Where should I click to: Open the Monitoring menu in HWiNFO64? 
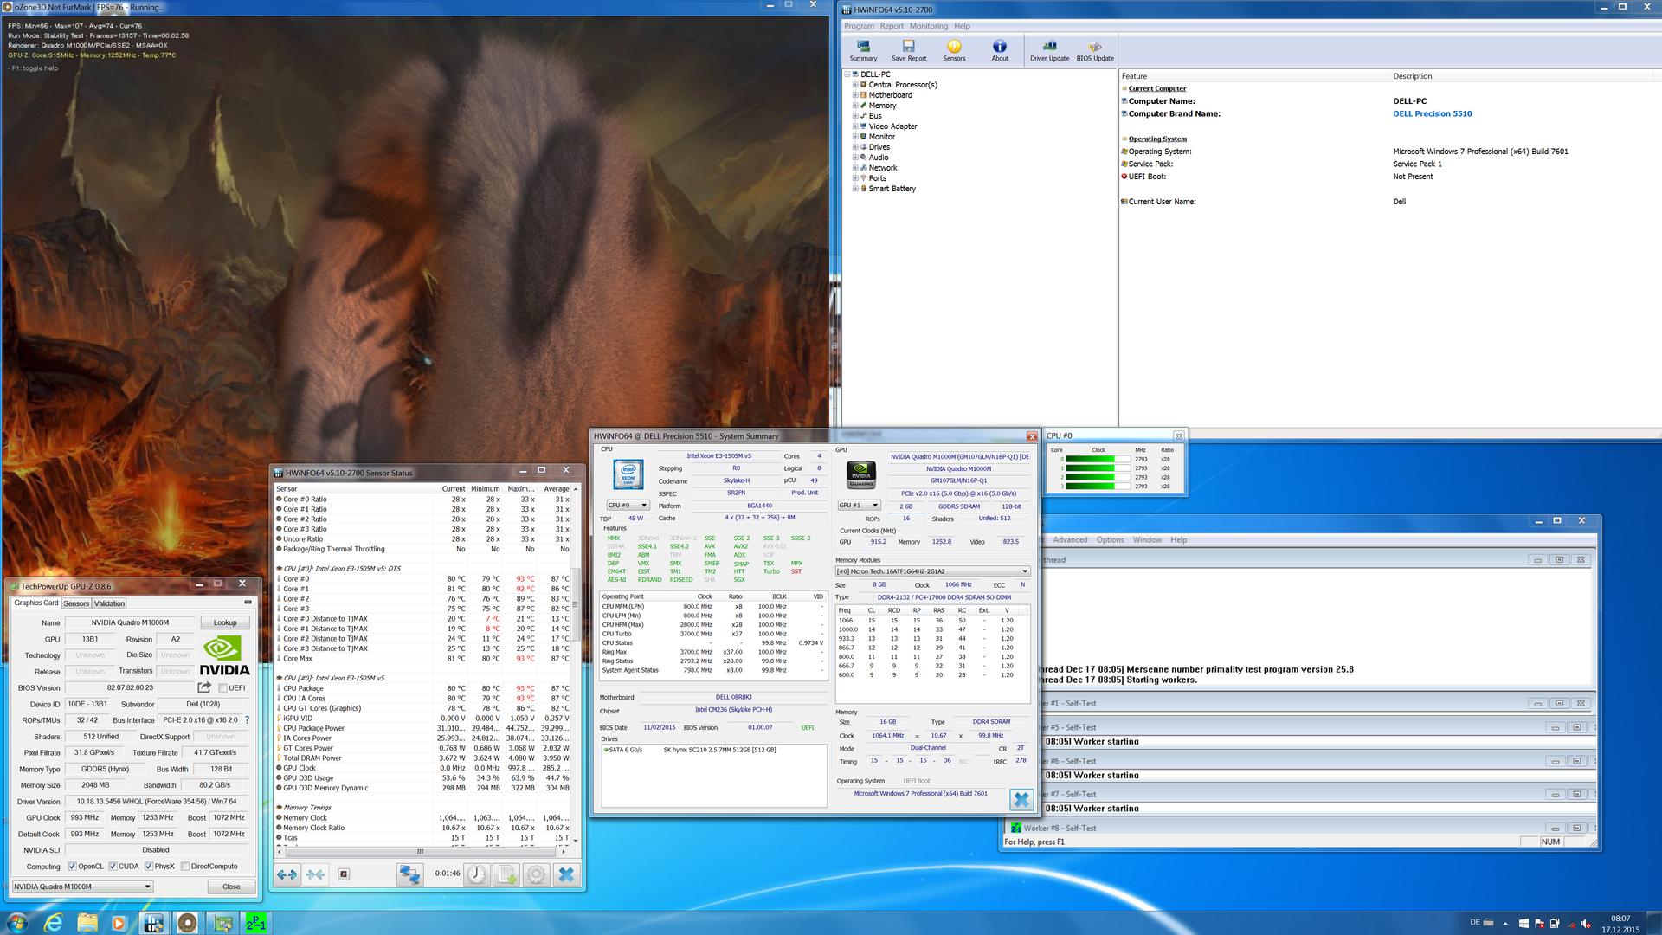(x=929, y=26)
